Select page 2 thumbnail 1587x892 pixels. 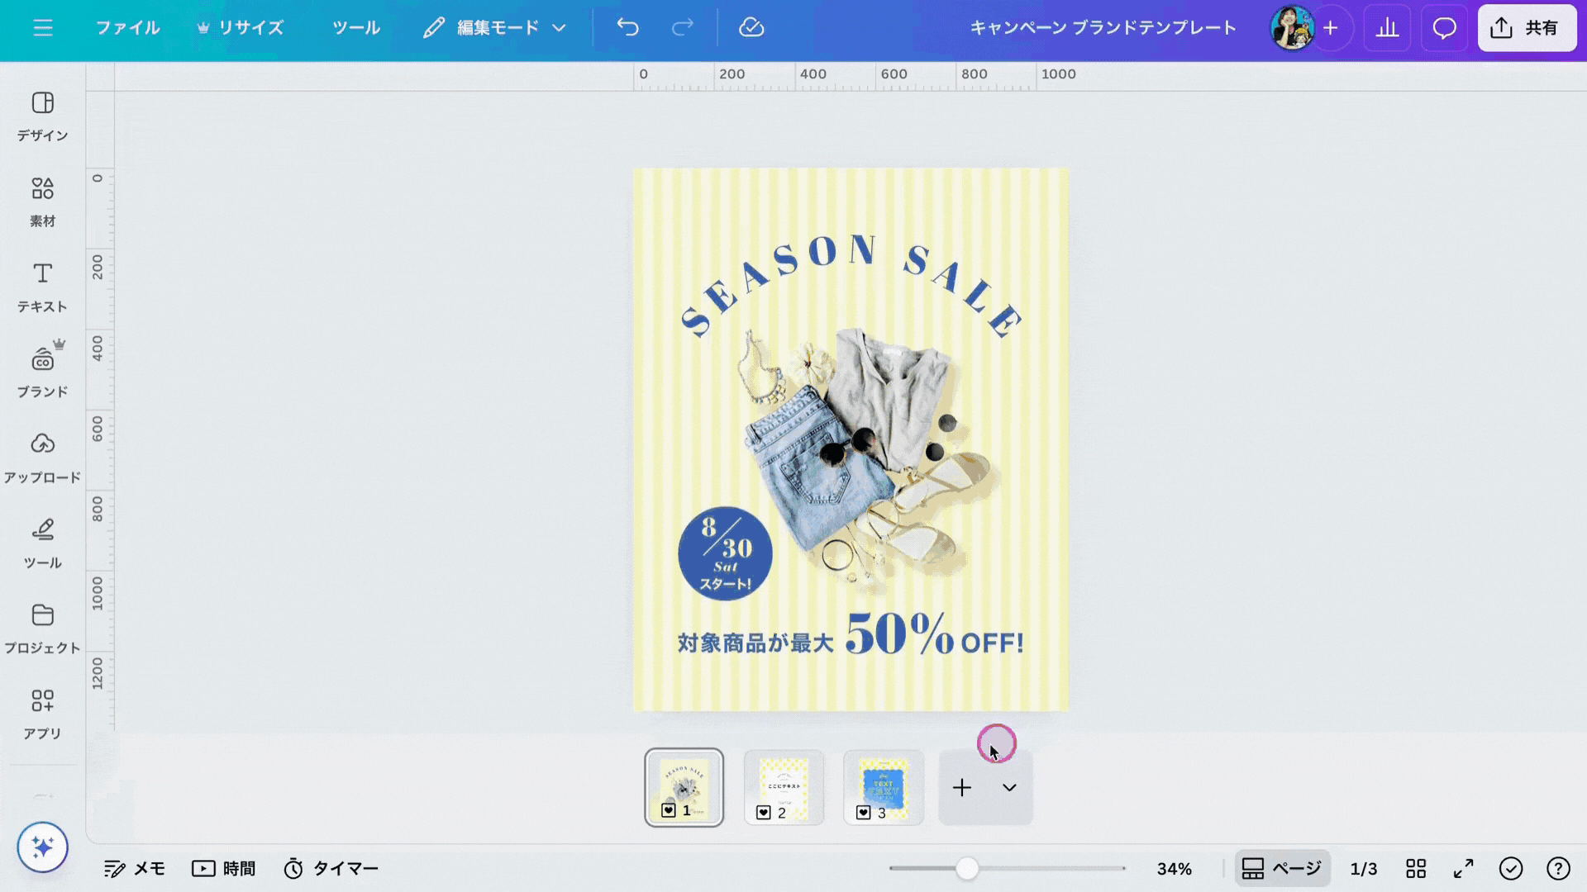pos(784,786)
